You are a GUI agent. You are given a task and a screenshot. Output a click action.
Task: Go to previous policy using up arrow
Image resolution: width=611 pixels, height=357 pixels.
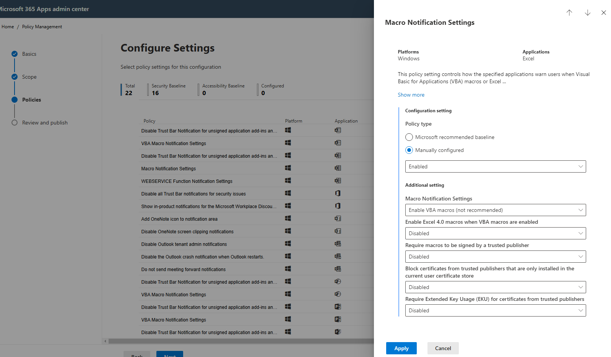(569, 13)
